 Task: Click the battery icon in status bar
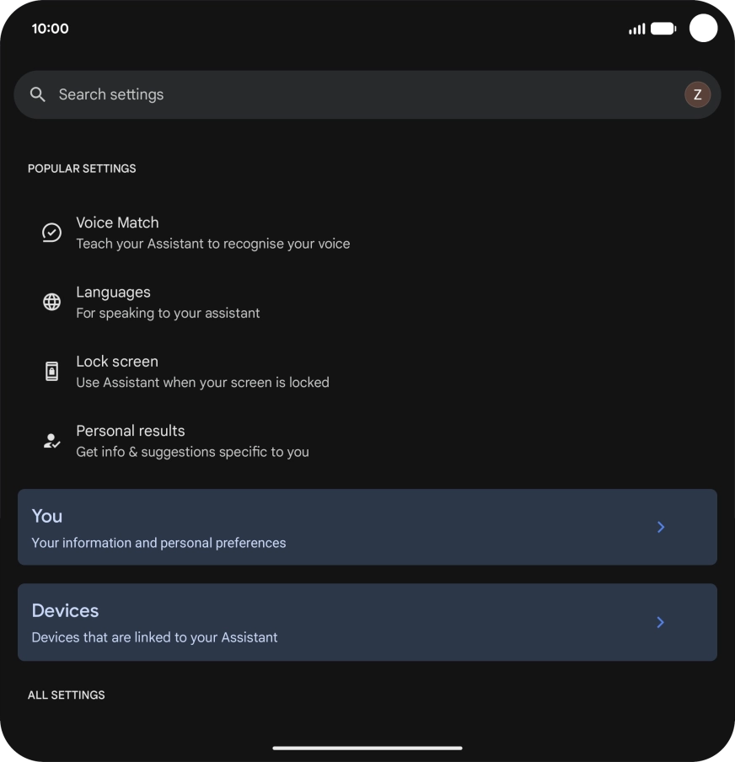pos(663,28)
